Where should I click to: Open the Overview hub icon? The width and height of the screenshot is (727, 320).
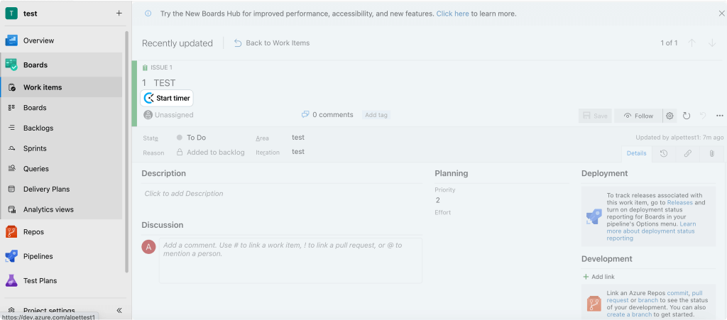point(11,40)
